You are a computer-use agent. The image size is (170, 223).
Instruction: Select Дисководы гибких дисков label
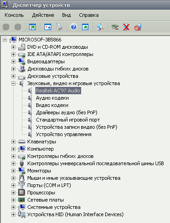pyautogui.click(x=58, y=69)
